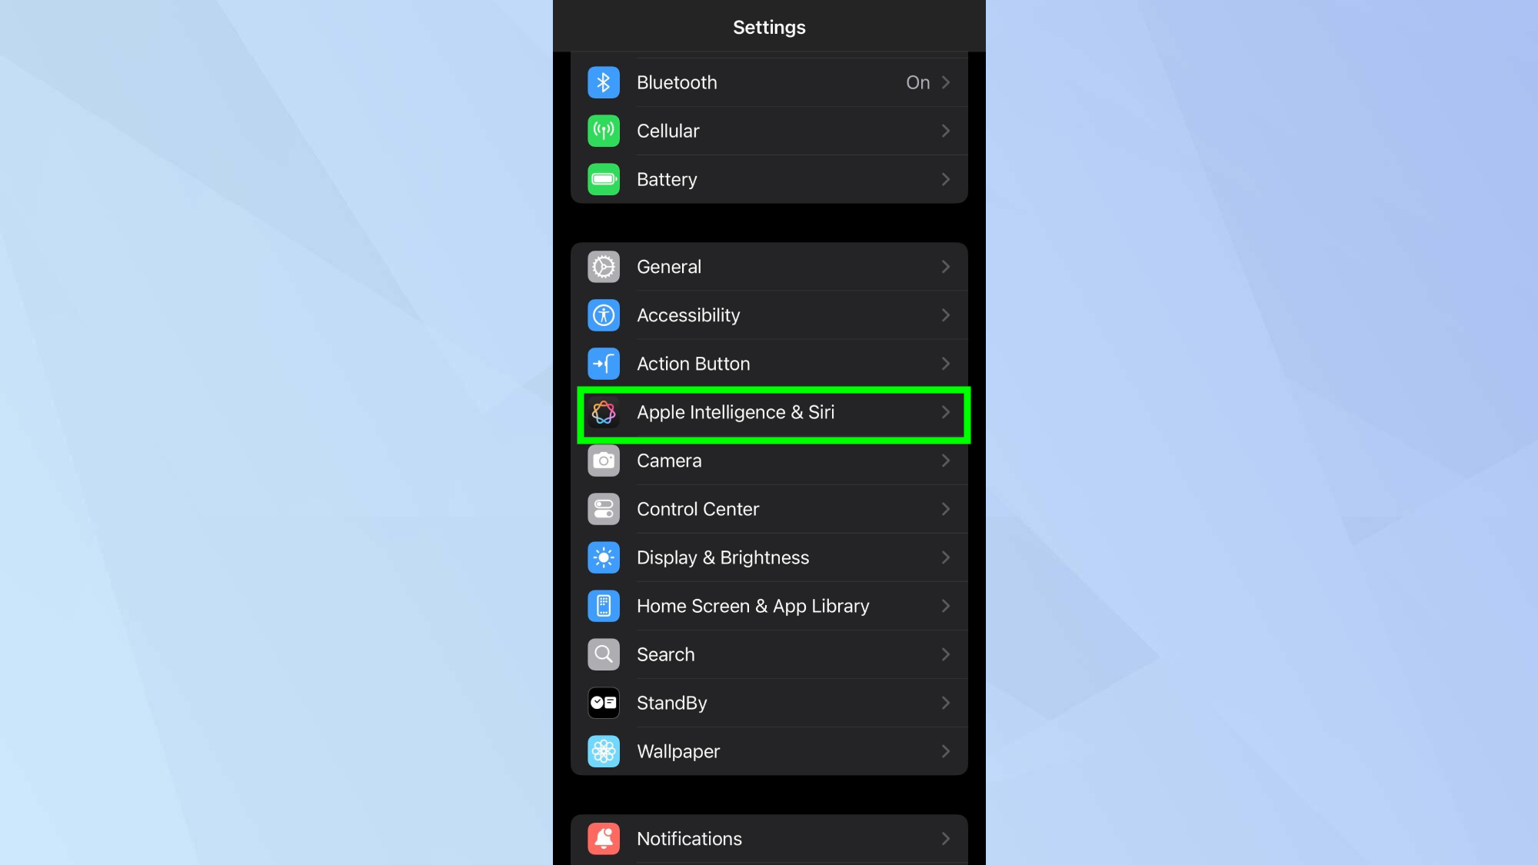Open Cellular settings
Image resolution: width=1538 pixels, height=865 pixels.
point(769,131)
